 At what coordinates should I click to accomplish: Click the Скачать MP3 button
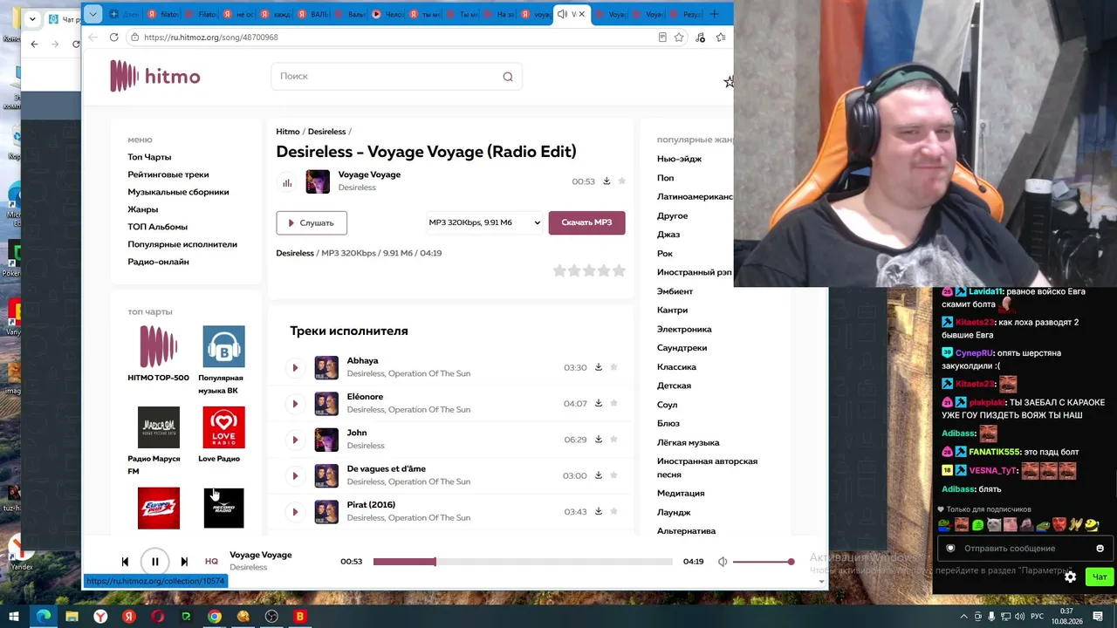click(x=586, y=222)
